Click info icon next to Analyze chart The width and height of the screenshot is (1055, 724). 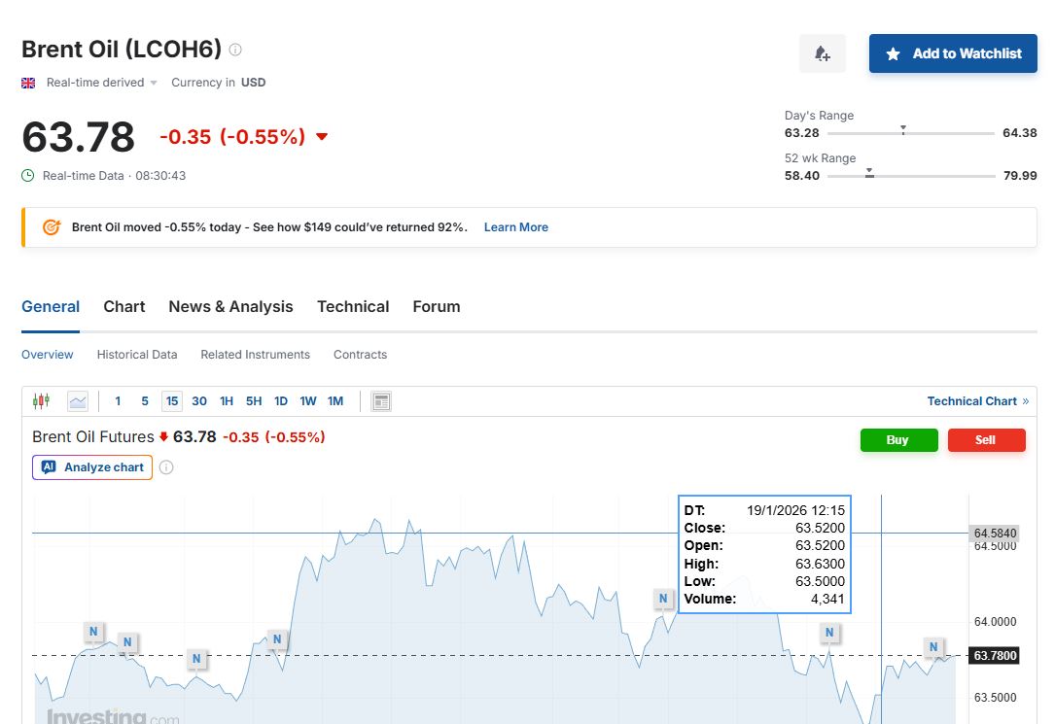tap(166, 467)
